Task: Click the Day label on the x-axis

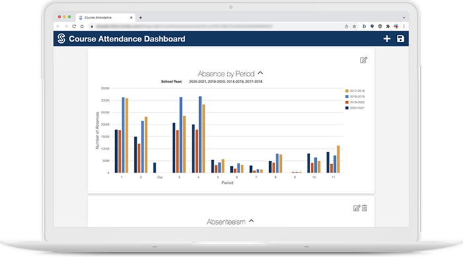Action: (160, 177)
